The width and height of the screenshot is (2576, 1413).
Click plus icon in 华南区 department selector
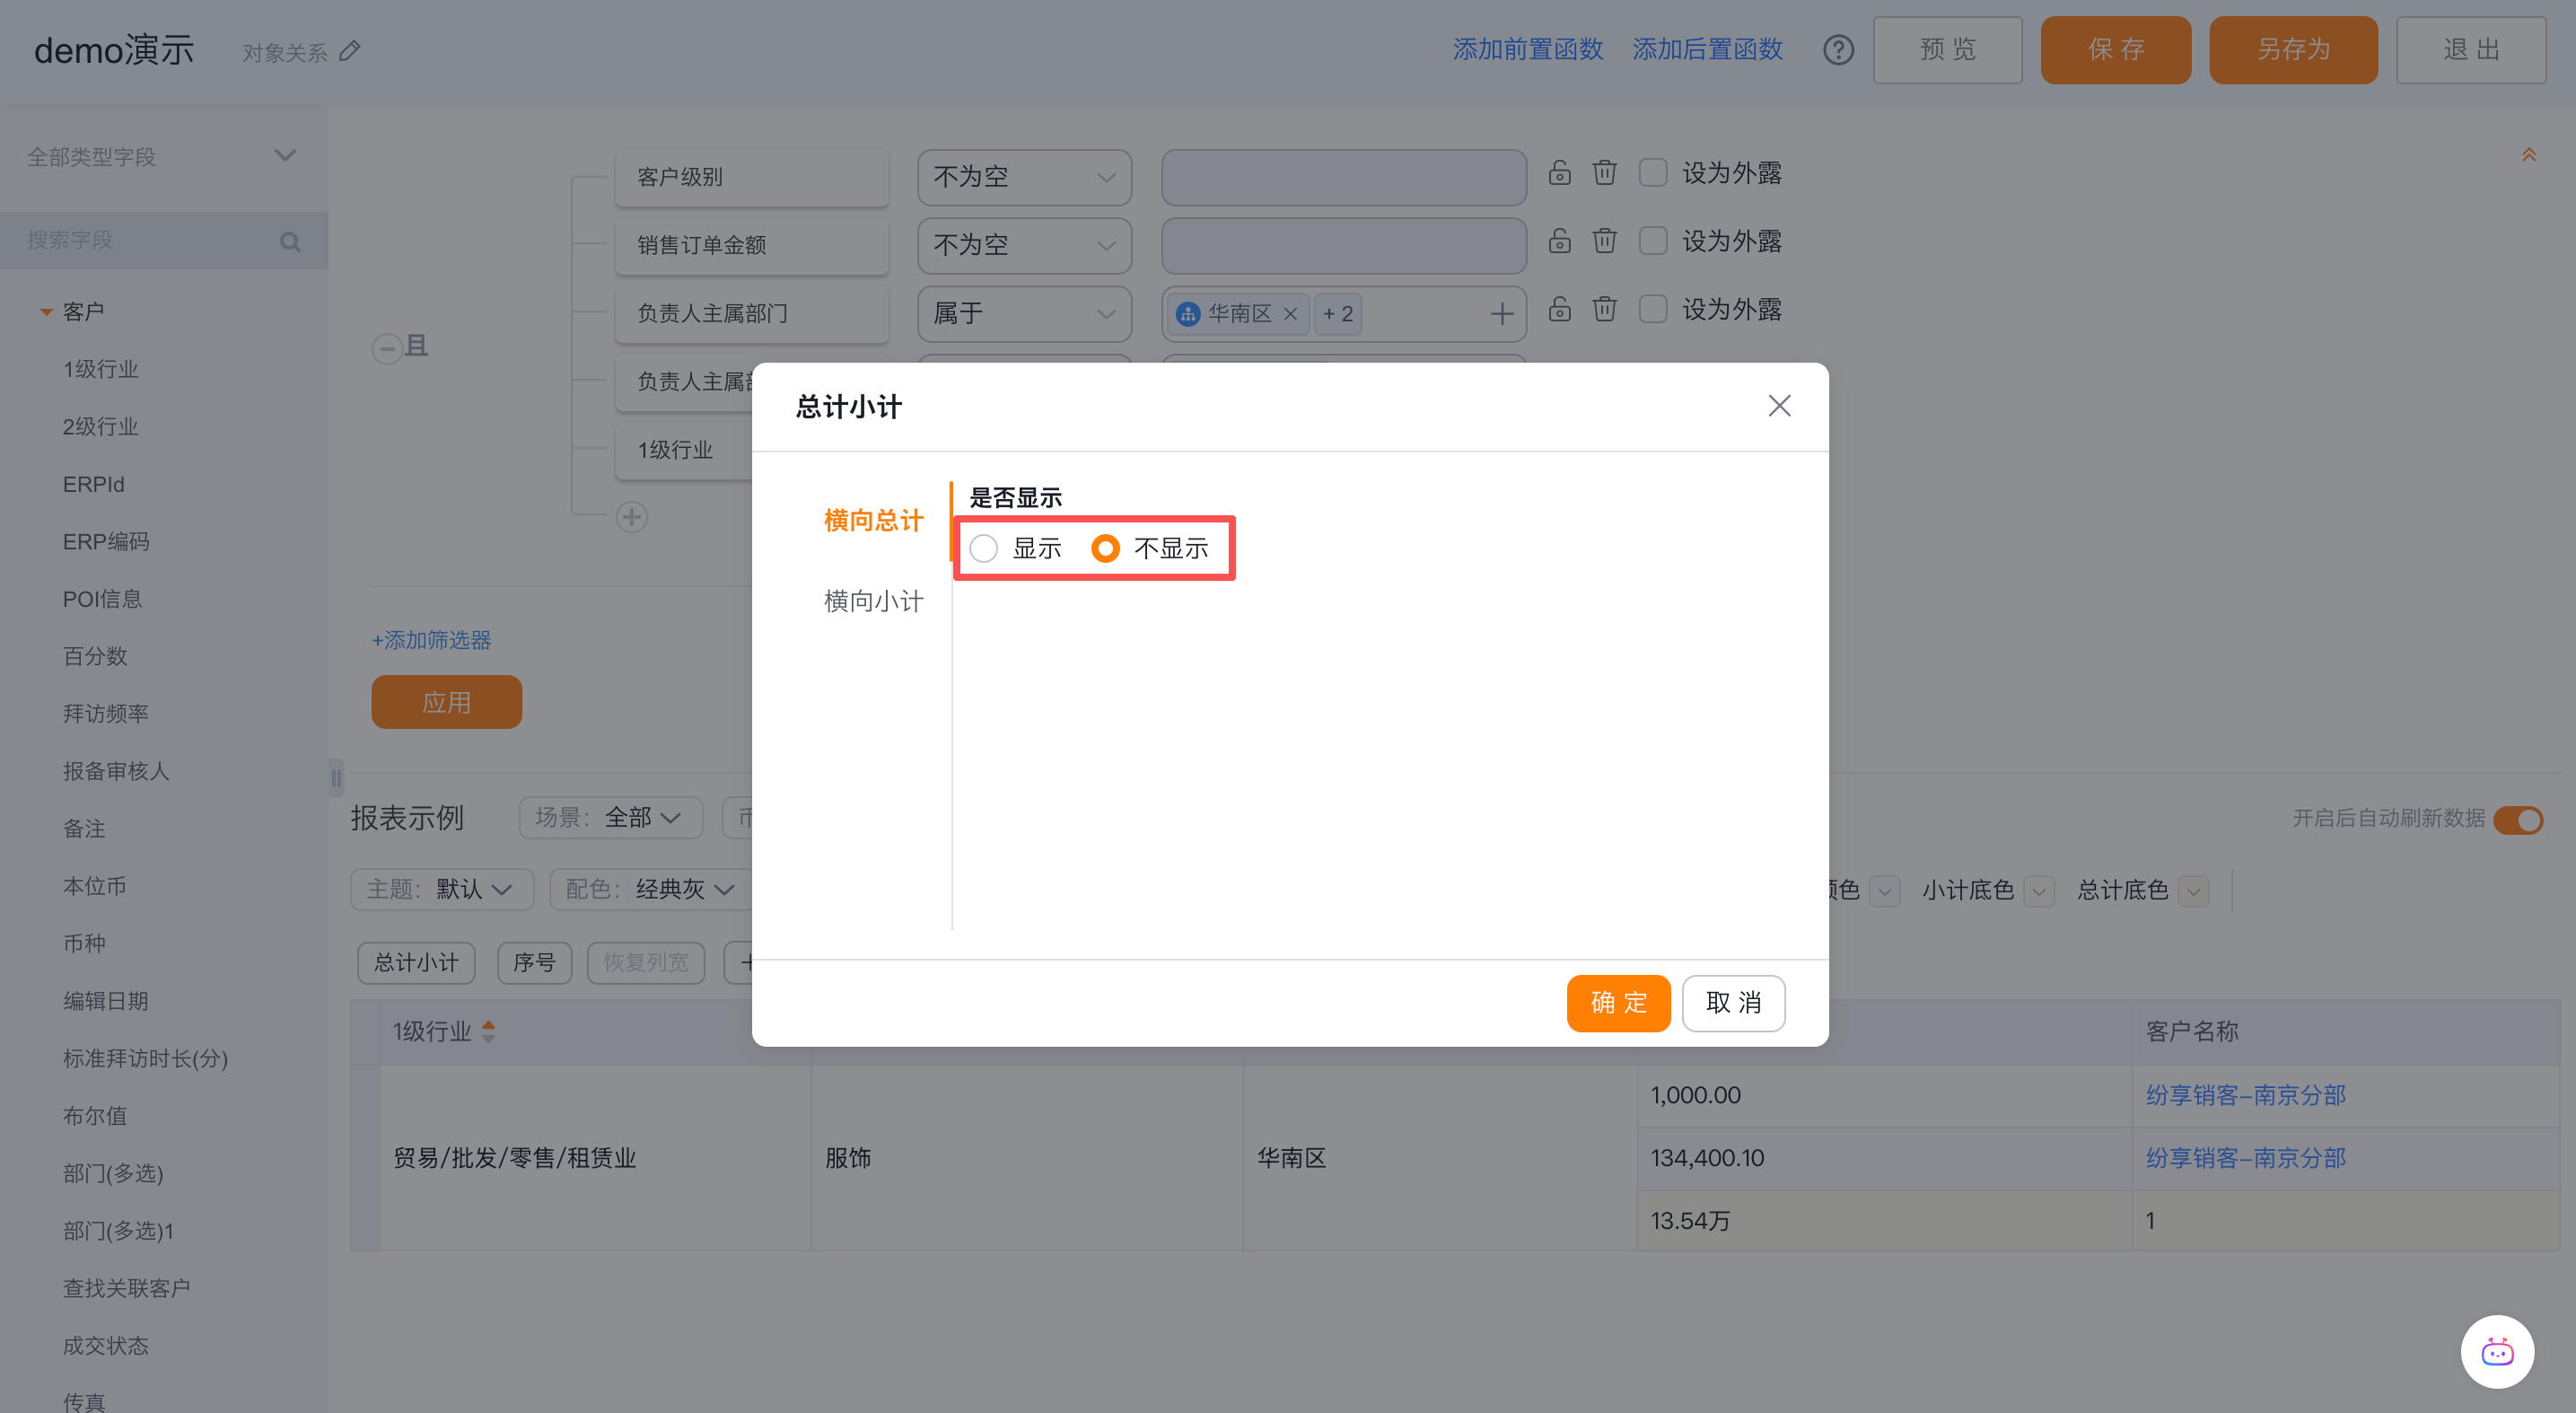pos(1501,314)
